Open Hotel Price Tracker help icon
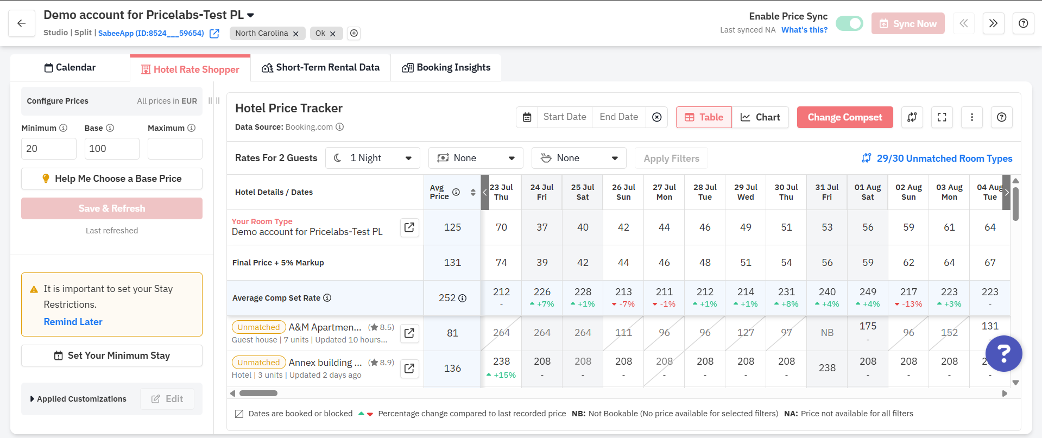This screenshot has height=438, width=1042. pyautogui.click(x=1002, y=117)
